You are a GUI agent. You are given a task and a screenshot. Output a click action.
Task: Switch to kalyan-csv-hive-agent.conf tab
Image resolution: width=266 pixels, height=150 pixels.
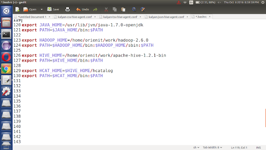pyautogui.click(x=75, y=17)
